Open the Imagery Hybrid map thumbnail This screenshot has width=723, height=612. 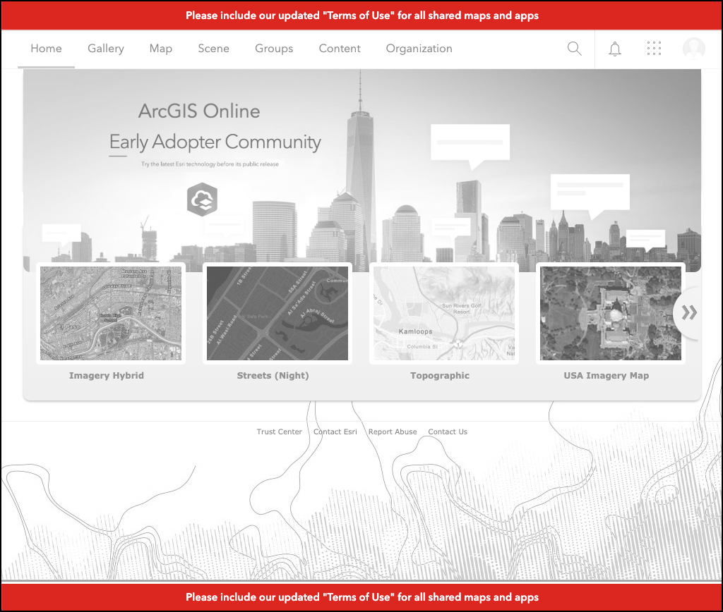111,313
